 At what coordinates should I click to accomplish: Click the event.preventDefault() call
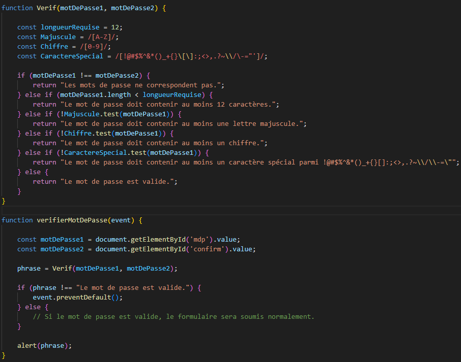(78, 298)
